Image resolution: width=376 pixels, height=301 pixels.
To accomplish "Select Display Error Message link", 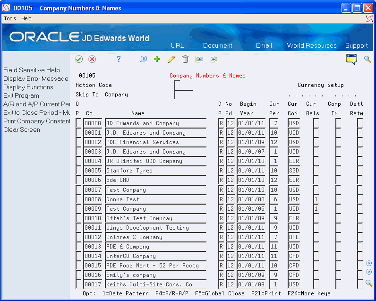I will [x=36, y=78].
